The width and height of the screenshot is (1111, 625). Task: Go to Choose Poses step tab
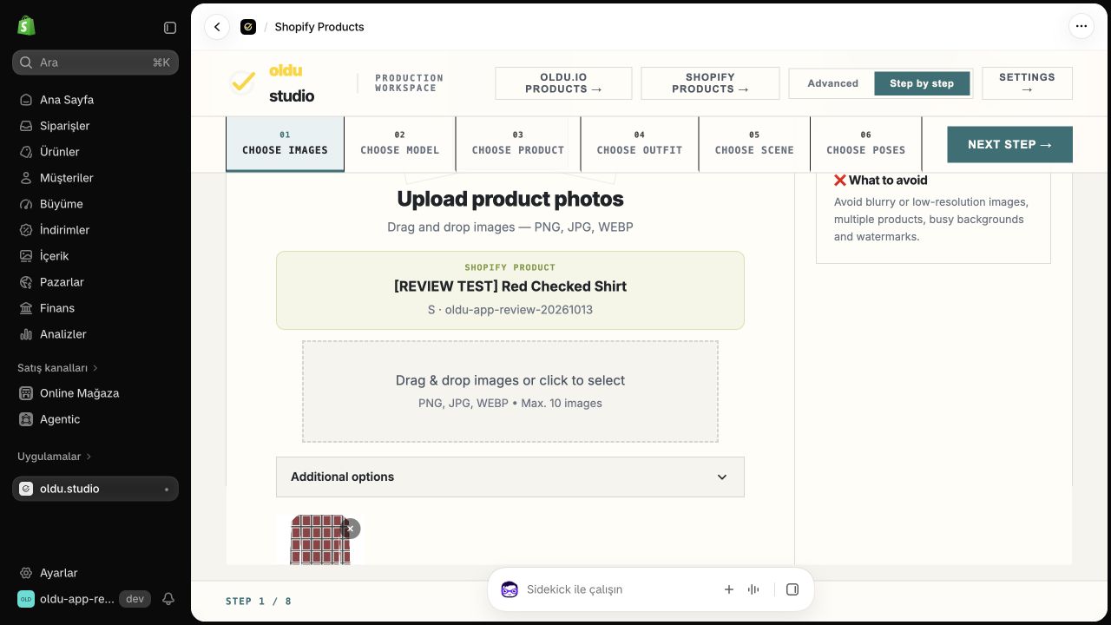[865, 143]
